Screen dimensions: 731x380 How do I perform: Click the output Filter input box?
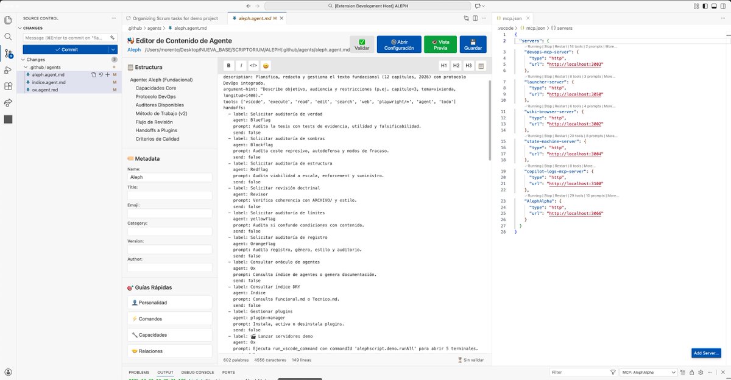coord(579,372)
